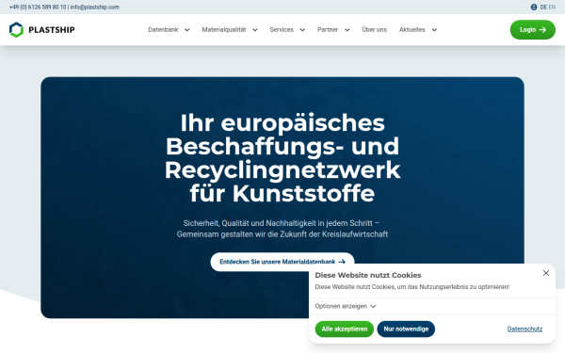Expand Optionen anzeigen in cookie banner

[x=346, y=306]
